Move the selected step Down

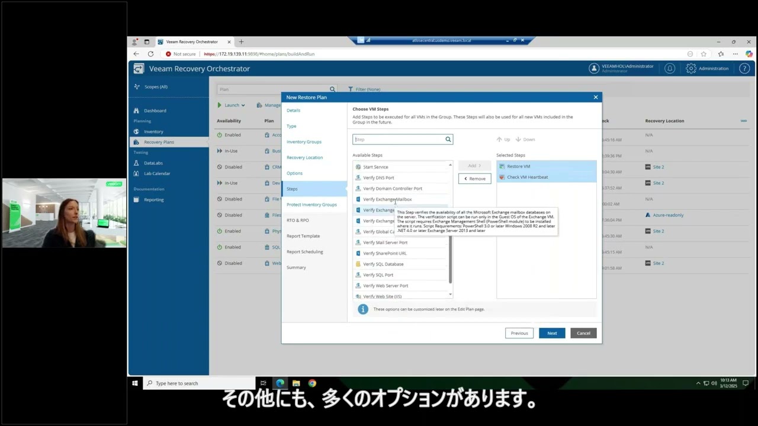pyautogui.click(x=525, y=140)
